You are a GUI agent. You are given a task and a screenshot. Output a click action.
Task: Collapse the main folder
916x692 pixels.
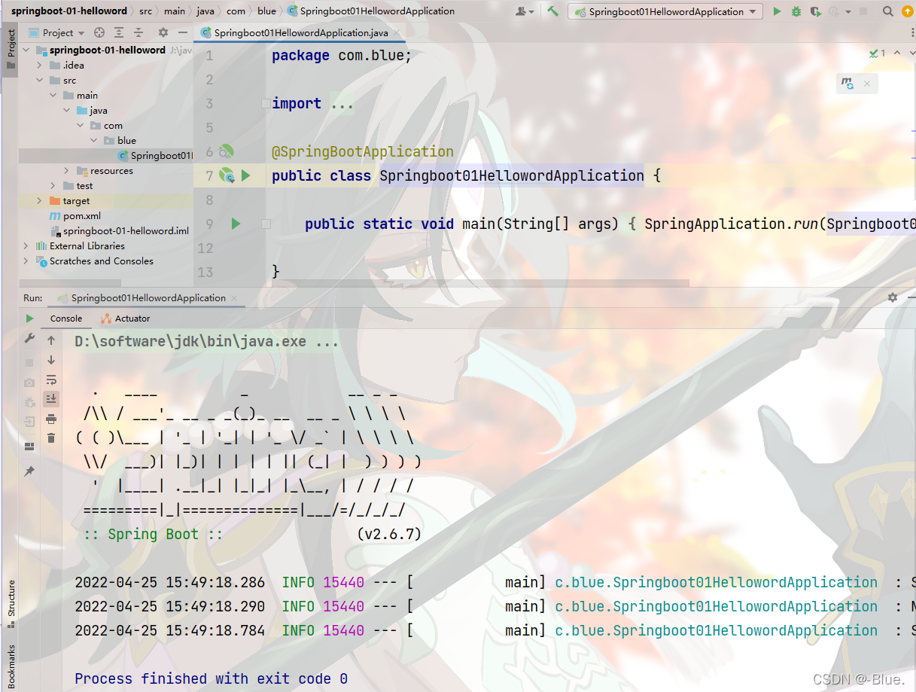click(x=54, y=96)
